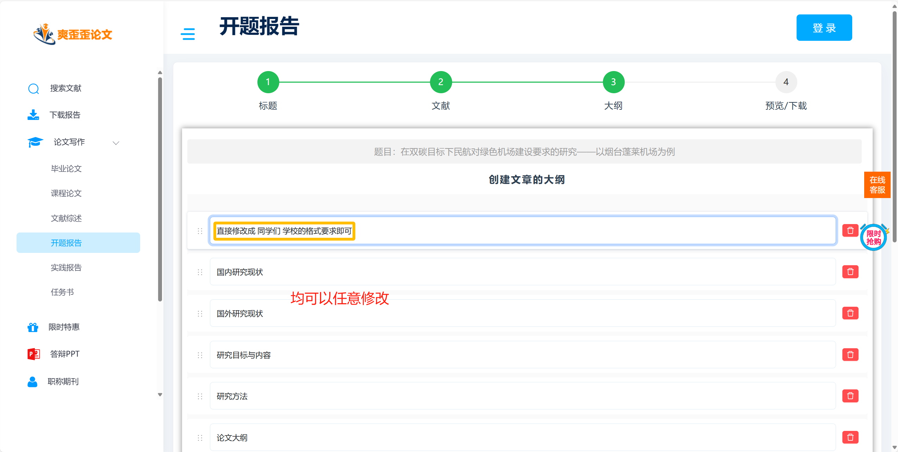The width and height of the screenshot is (898, 452).
Task: Open the 限时抢购 floating badge
Action: tap(873, 237)
